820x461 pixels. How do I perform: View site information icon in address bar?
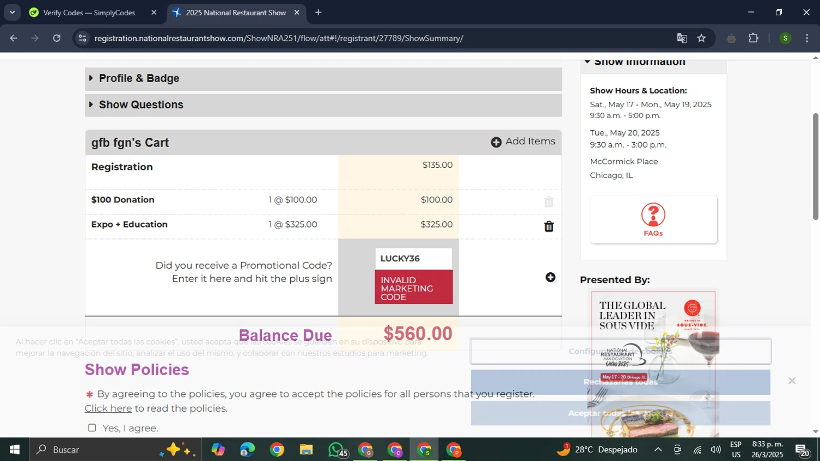tap(83, 38)
